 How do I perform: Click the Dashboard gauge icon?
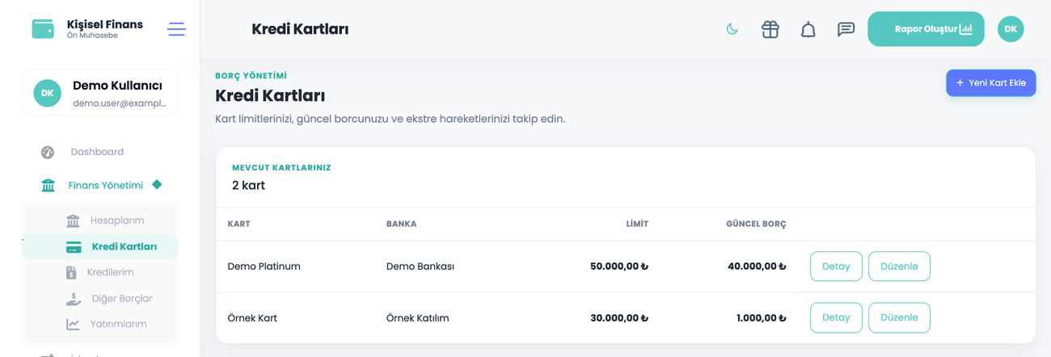(x=48, y=152)
